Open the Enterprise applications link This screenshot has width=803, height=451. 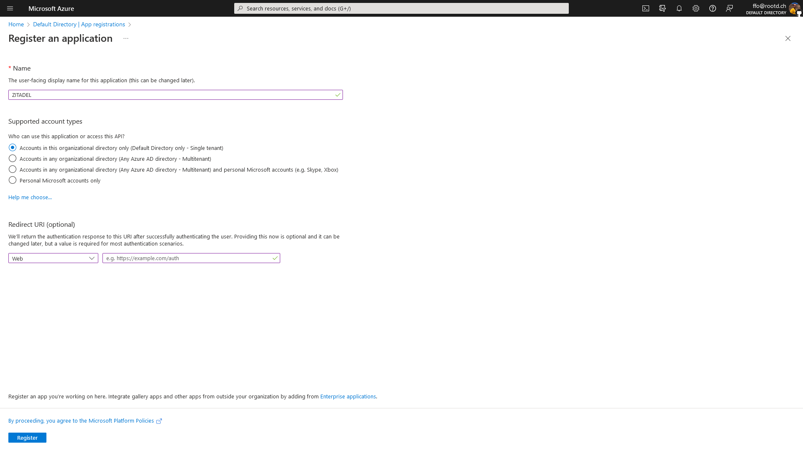coord(348,396)
